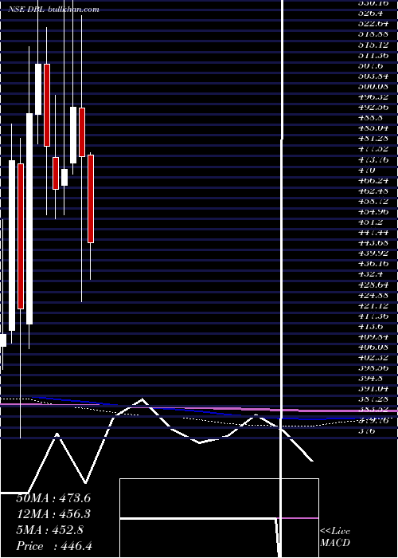398x558 pixels.
Task: Click the 477.52 price axis label
Action: 374,149
